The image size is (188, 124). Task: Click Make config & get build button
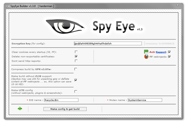pyautogui.click(x=65, y=109)
